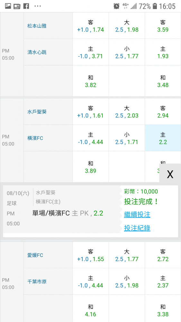The height and width of the screenshot is (322, 181).
Task: Select 千葉市原 handicap -1.0, 4.44
Action: 90,281
